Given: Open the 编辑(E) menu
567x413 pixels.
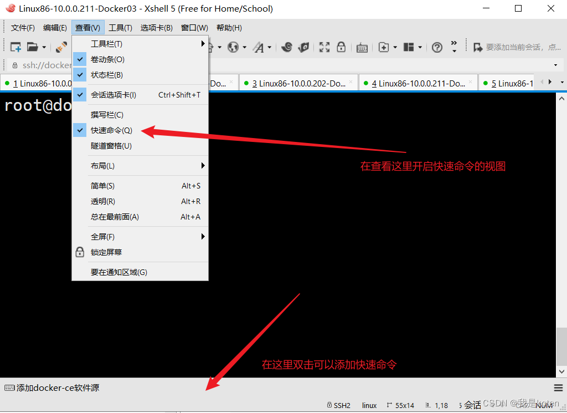Looking at the screenshot, I should tap(55, 28).
